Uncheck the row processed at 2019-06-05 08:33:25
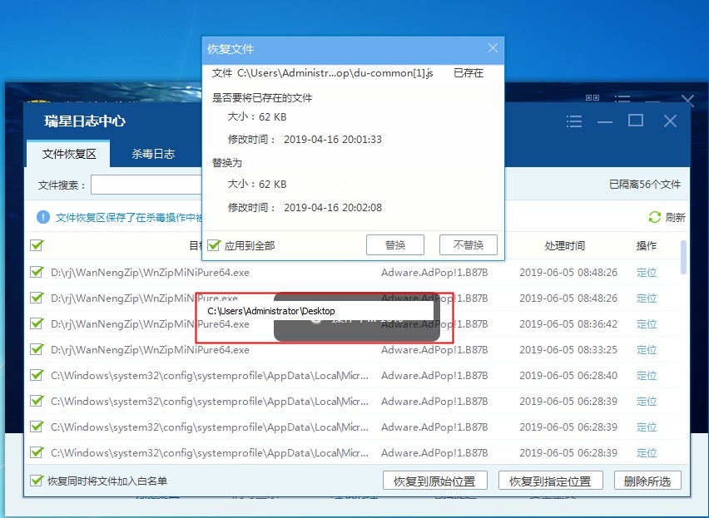Viewport: 709px width, 518px height. (37, 349)
